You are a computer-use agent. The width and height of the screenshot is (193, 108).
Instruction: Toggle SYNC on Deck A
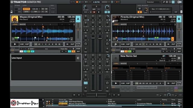pyautogui.click(x=15, y=24)
